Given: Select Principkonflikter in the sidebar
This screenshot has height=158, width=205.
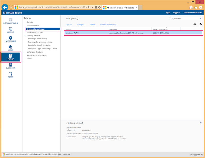Looking at the screenshot, I should pyautogui.click(x=33, y=26).
